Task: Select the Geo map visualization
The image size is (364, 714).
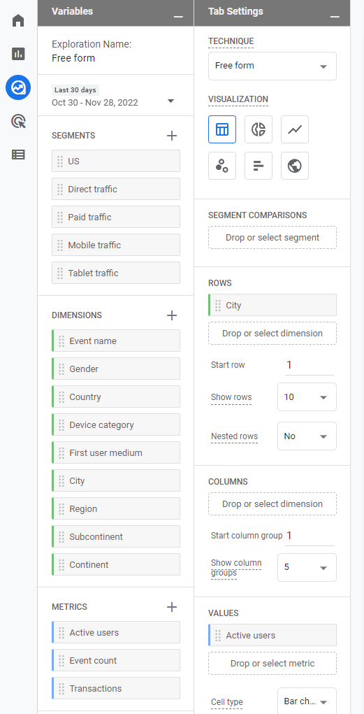Action: tap(295, 166)
